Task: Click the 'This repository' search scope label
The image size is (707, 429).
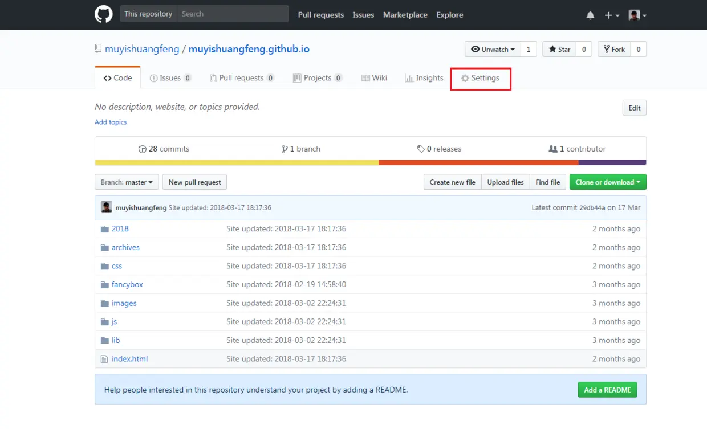Action: click(148, 14)
